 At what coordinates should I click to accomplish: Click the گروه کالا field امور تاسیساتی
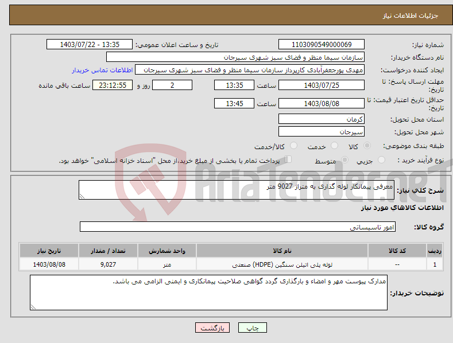pyautogui.click(x=238, y=227)
